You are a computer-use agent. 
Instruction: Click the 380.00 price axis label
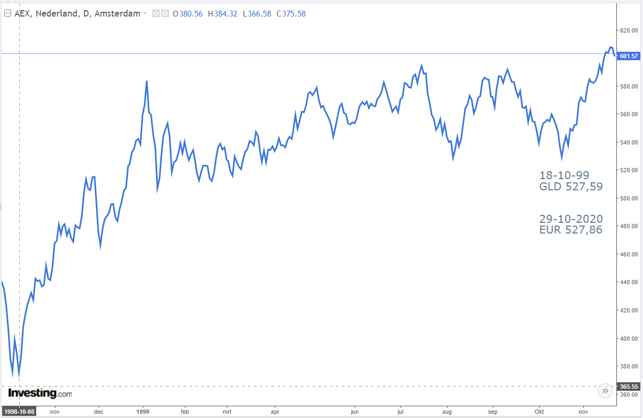click(x=629, y=366)
